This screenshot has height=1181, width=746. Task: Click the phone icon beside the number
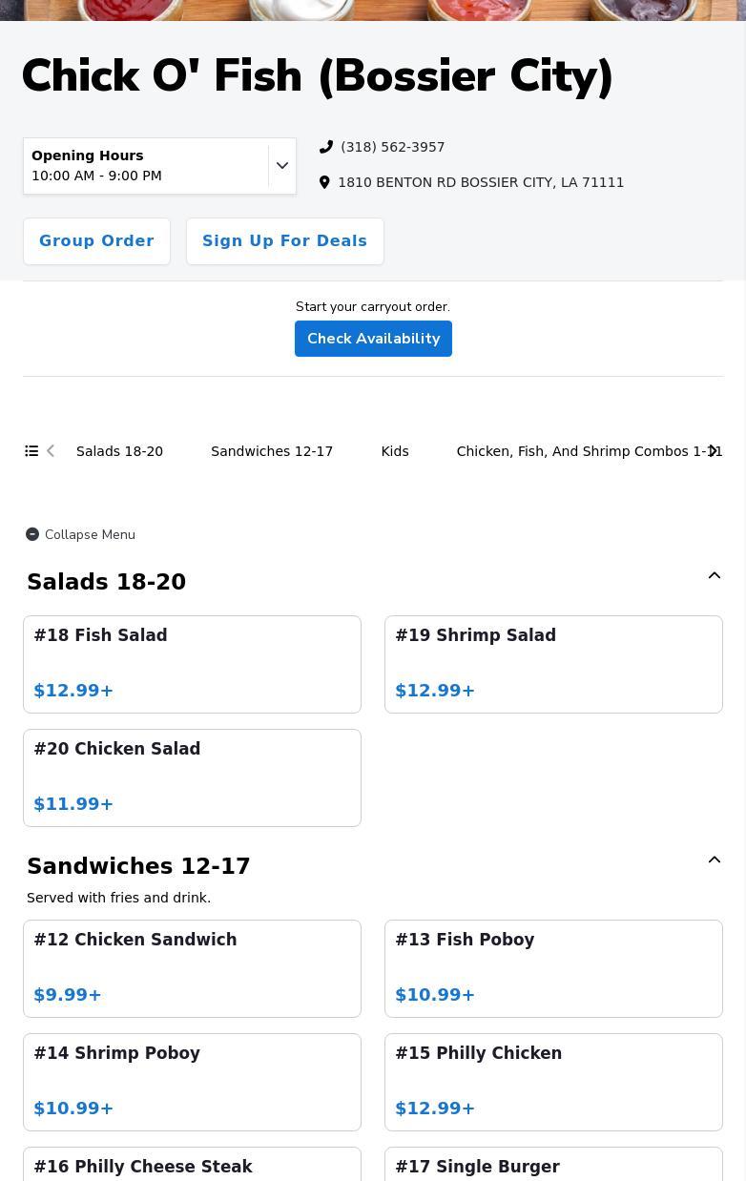(326, 147)
